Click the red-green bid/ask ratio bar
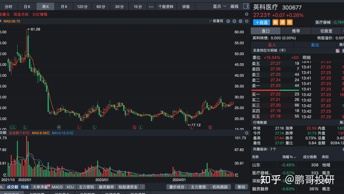The width and height of the screenshot is (344, 194). coord(275,90)
